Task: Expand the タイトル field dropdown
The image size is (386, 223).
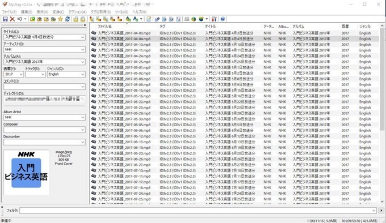Action: 83,37
